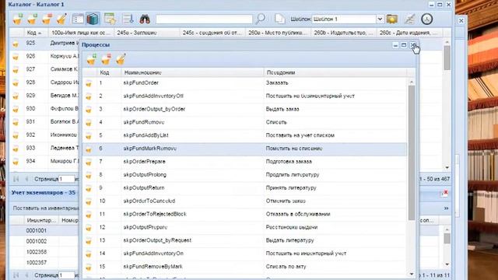Click the table-with-star icon in Catalog toolbar
This screenshot has width=498, height=280.
point(110,19)
